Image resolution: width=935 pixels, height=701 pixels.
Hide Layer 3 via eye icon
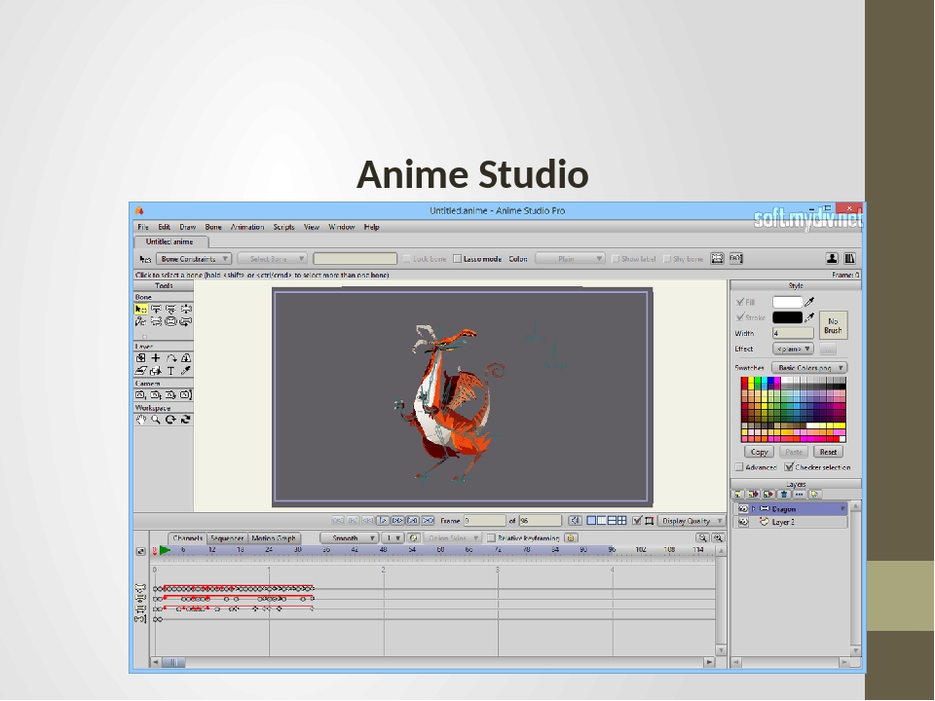(x=743, y=522)
